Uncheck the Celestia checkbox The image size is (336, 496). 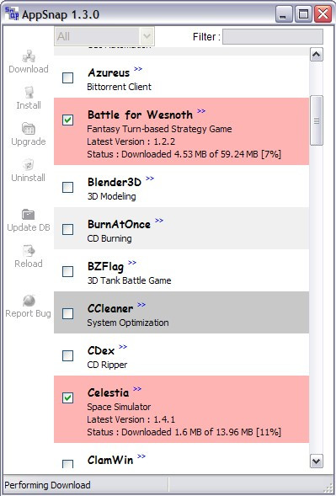coord(67,397)
